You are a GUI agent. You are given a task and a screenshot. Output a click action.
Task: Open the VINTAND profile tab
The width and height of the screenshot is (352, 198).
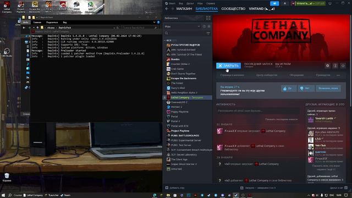(262, 9)
